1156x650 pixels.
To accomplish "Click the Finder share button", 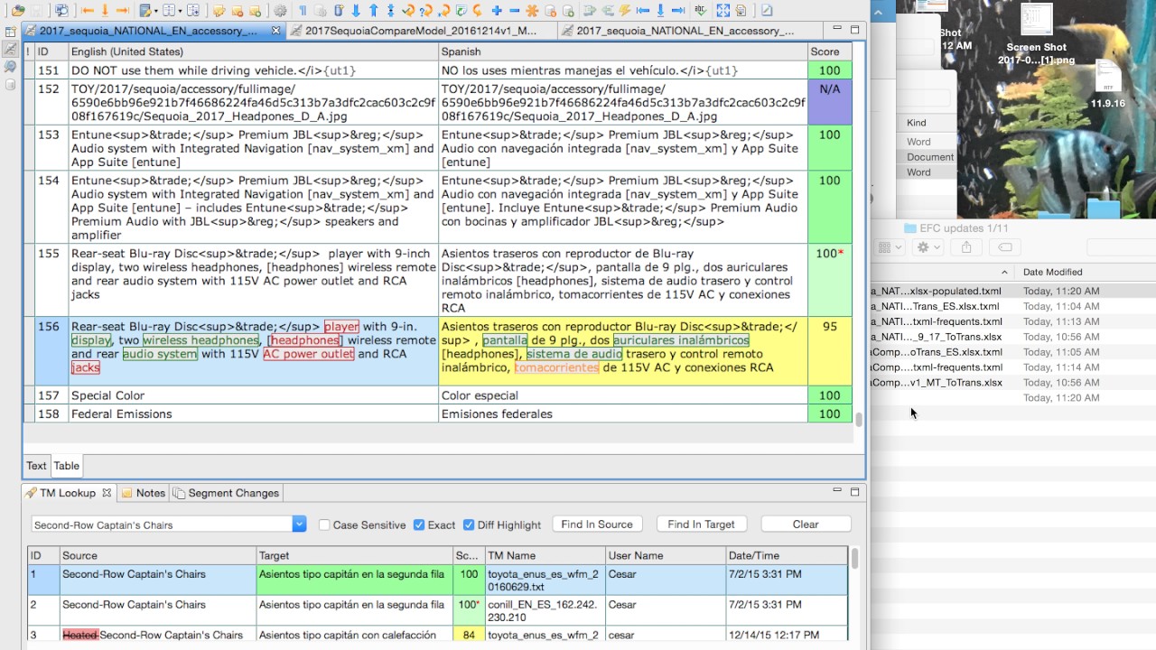I will click(x=966, y=247).
